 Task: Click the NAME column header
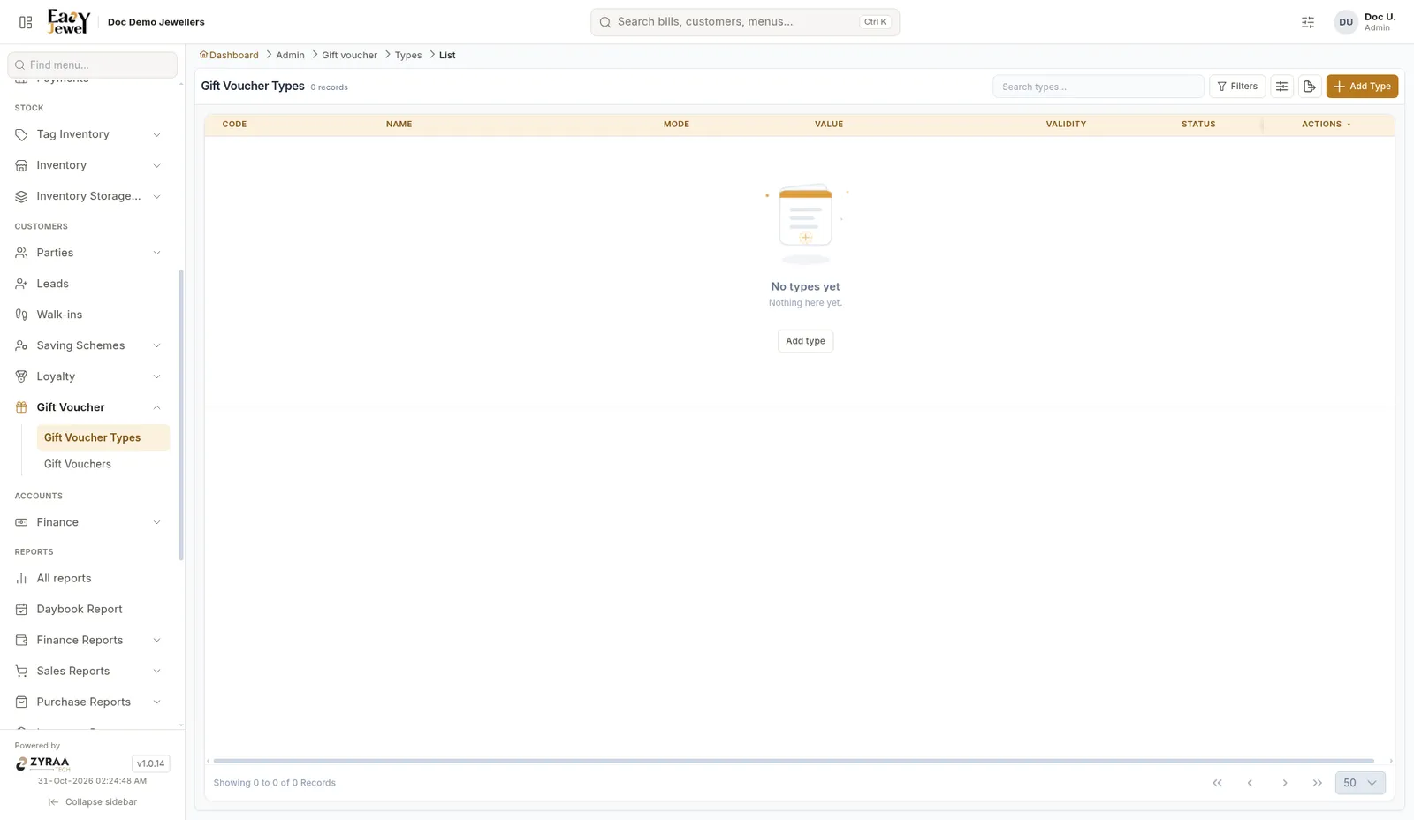[x=399, y=125]
